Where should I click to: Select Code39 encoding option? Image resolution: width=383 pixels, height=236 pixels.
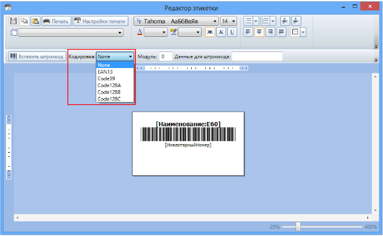coord(115,78)
